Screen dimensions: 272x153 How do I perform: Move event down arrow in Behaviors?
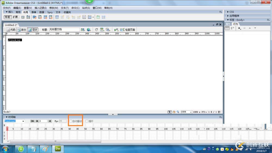pos(255,28)
